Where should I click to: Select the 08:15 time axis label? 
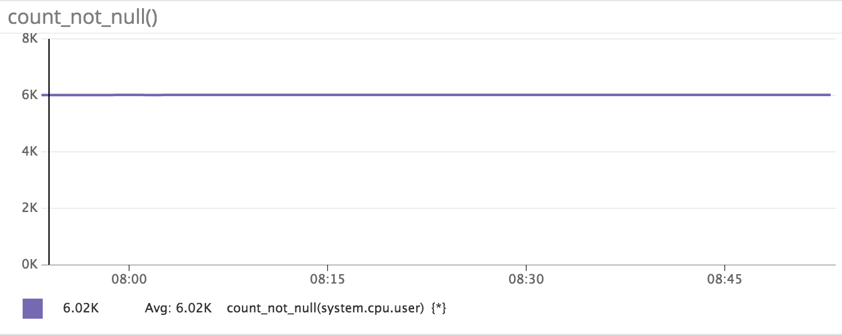click(327, 279)
